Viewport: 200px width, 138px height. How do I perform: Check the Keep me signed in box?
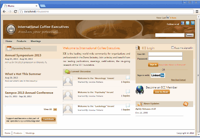172,48
